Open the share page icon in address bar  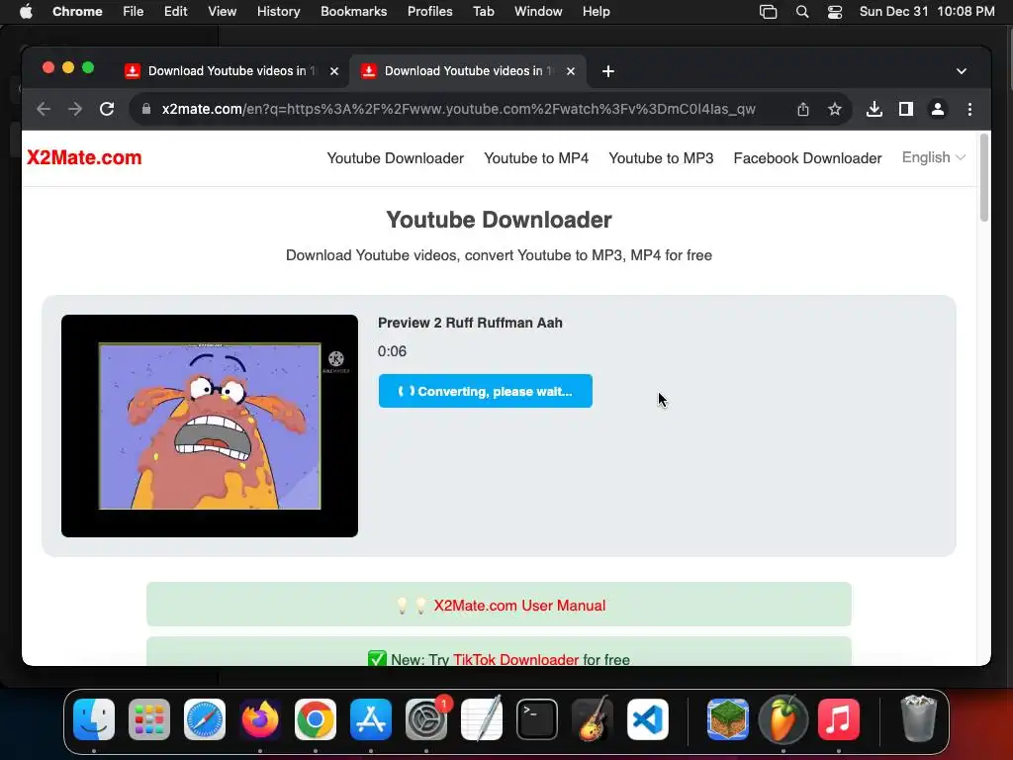[x=803, y=109]
